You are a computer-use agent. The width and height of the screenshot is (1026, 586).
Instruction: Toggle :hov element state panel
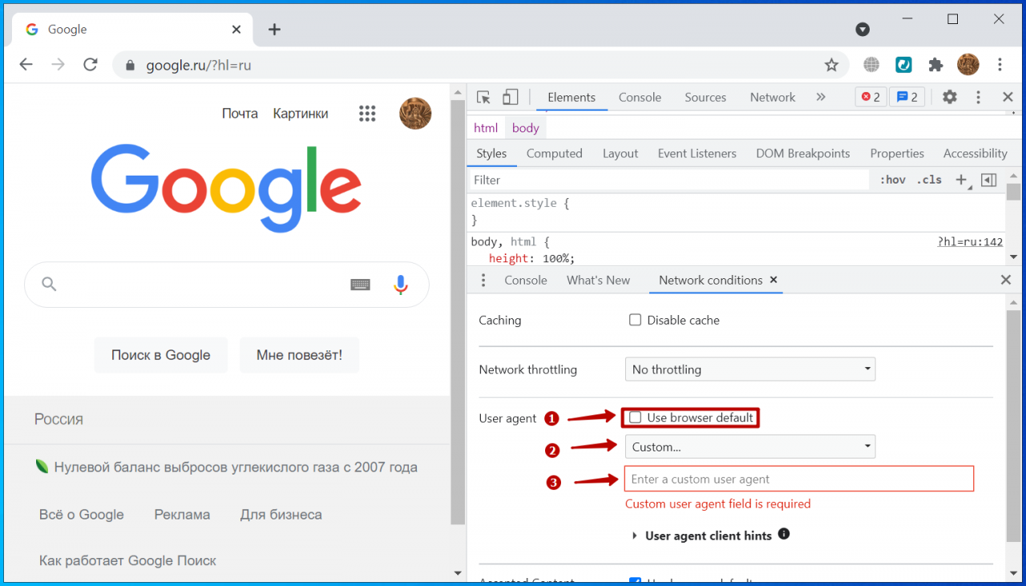(x=892, y=180)
